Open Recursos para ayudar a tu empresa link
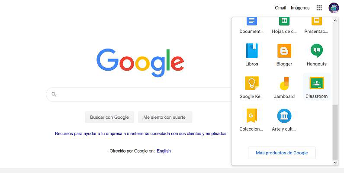This screenshot has width=344, height=173. tap(141, 134)
